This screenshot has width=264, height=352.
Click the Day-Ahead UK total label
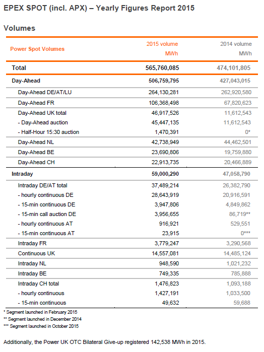(42, 113)
